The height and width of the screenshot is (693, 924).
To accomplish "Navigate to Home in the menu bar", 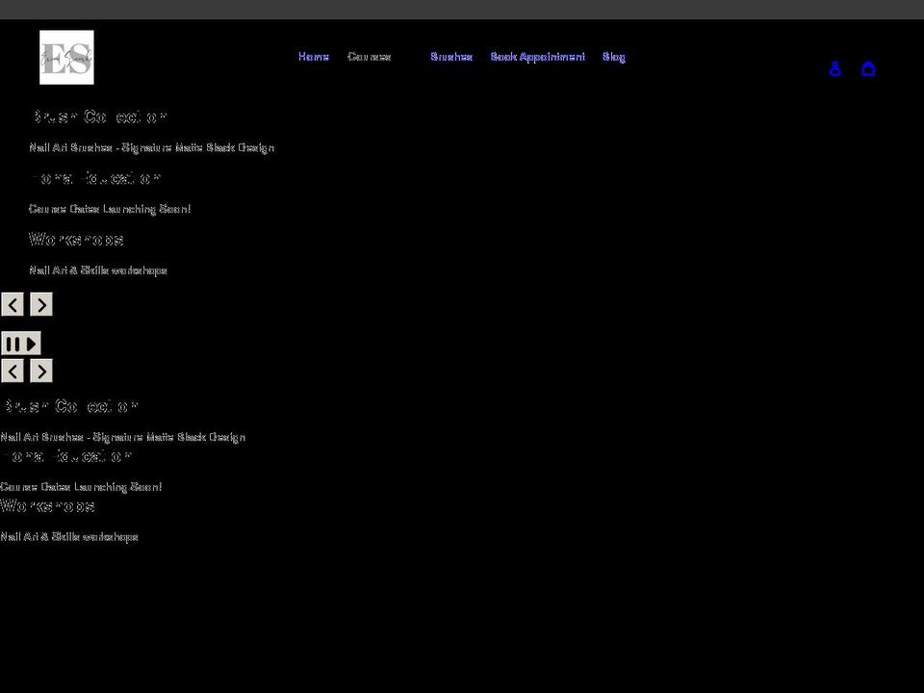I will [313, 57].
